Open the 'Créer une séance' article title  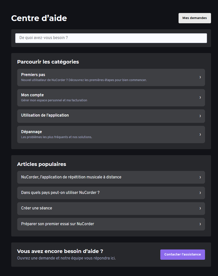(36, 208)
